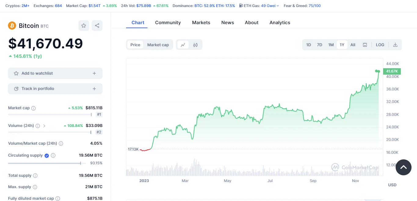Click plus icon on Add to watchlist

94,73
